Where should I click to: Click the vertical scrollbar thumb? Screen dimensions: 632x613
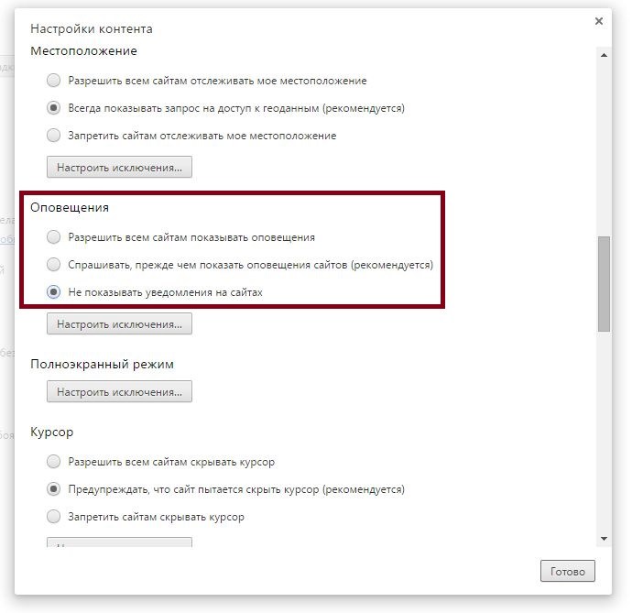[x=604, y=284]
